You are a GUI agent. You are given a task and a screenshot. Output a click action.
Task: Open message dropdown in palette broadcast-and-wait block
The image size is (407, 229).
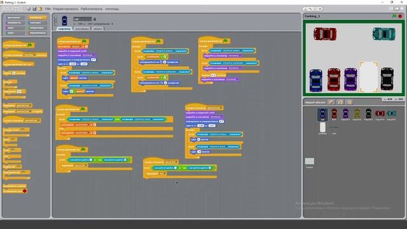[x=24, y=111]
